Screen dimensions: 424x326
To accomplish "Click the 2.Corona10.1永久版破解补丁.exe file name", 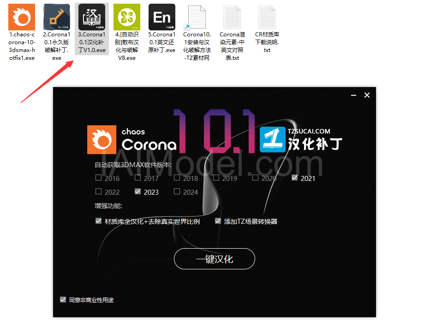I will [56, 46].
